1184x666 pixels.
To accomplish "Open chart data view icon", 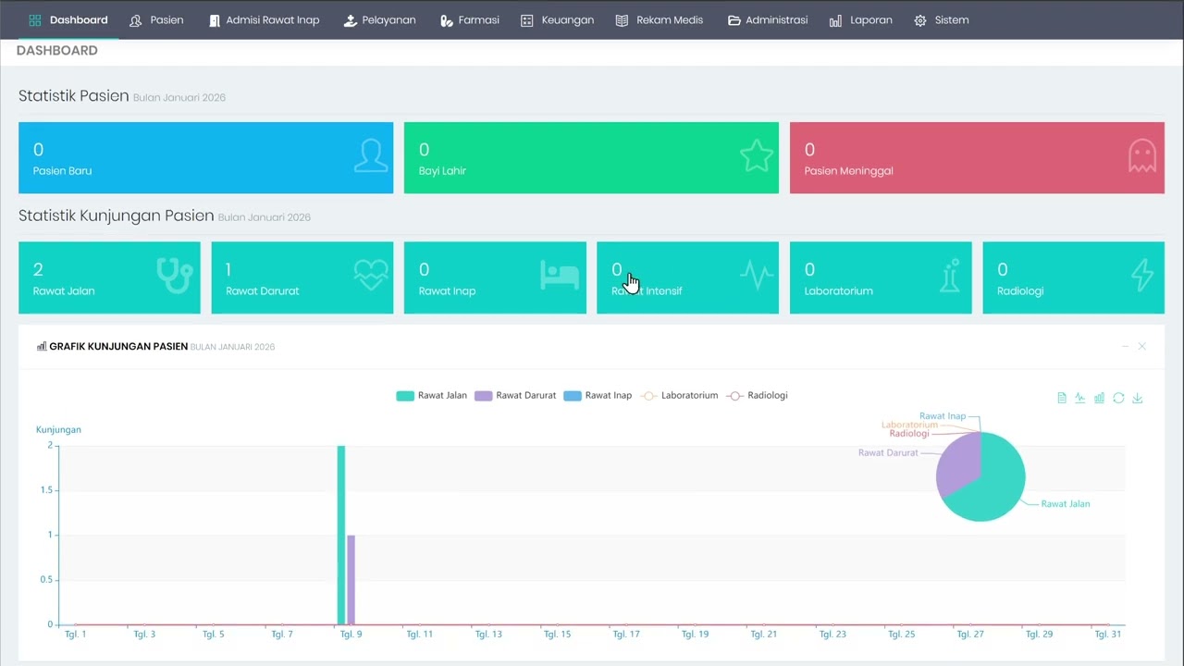I will tap(1062, 399).
